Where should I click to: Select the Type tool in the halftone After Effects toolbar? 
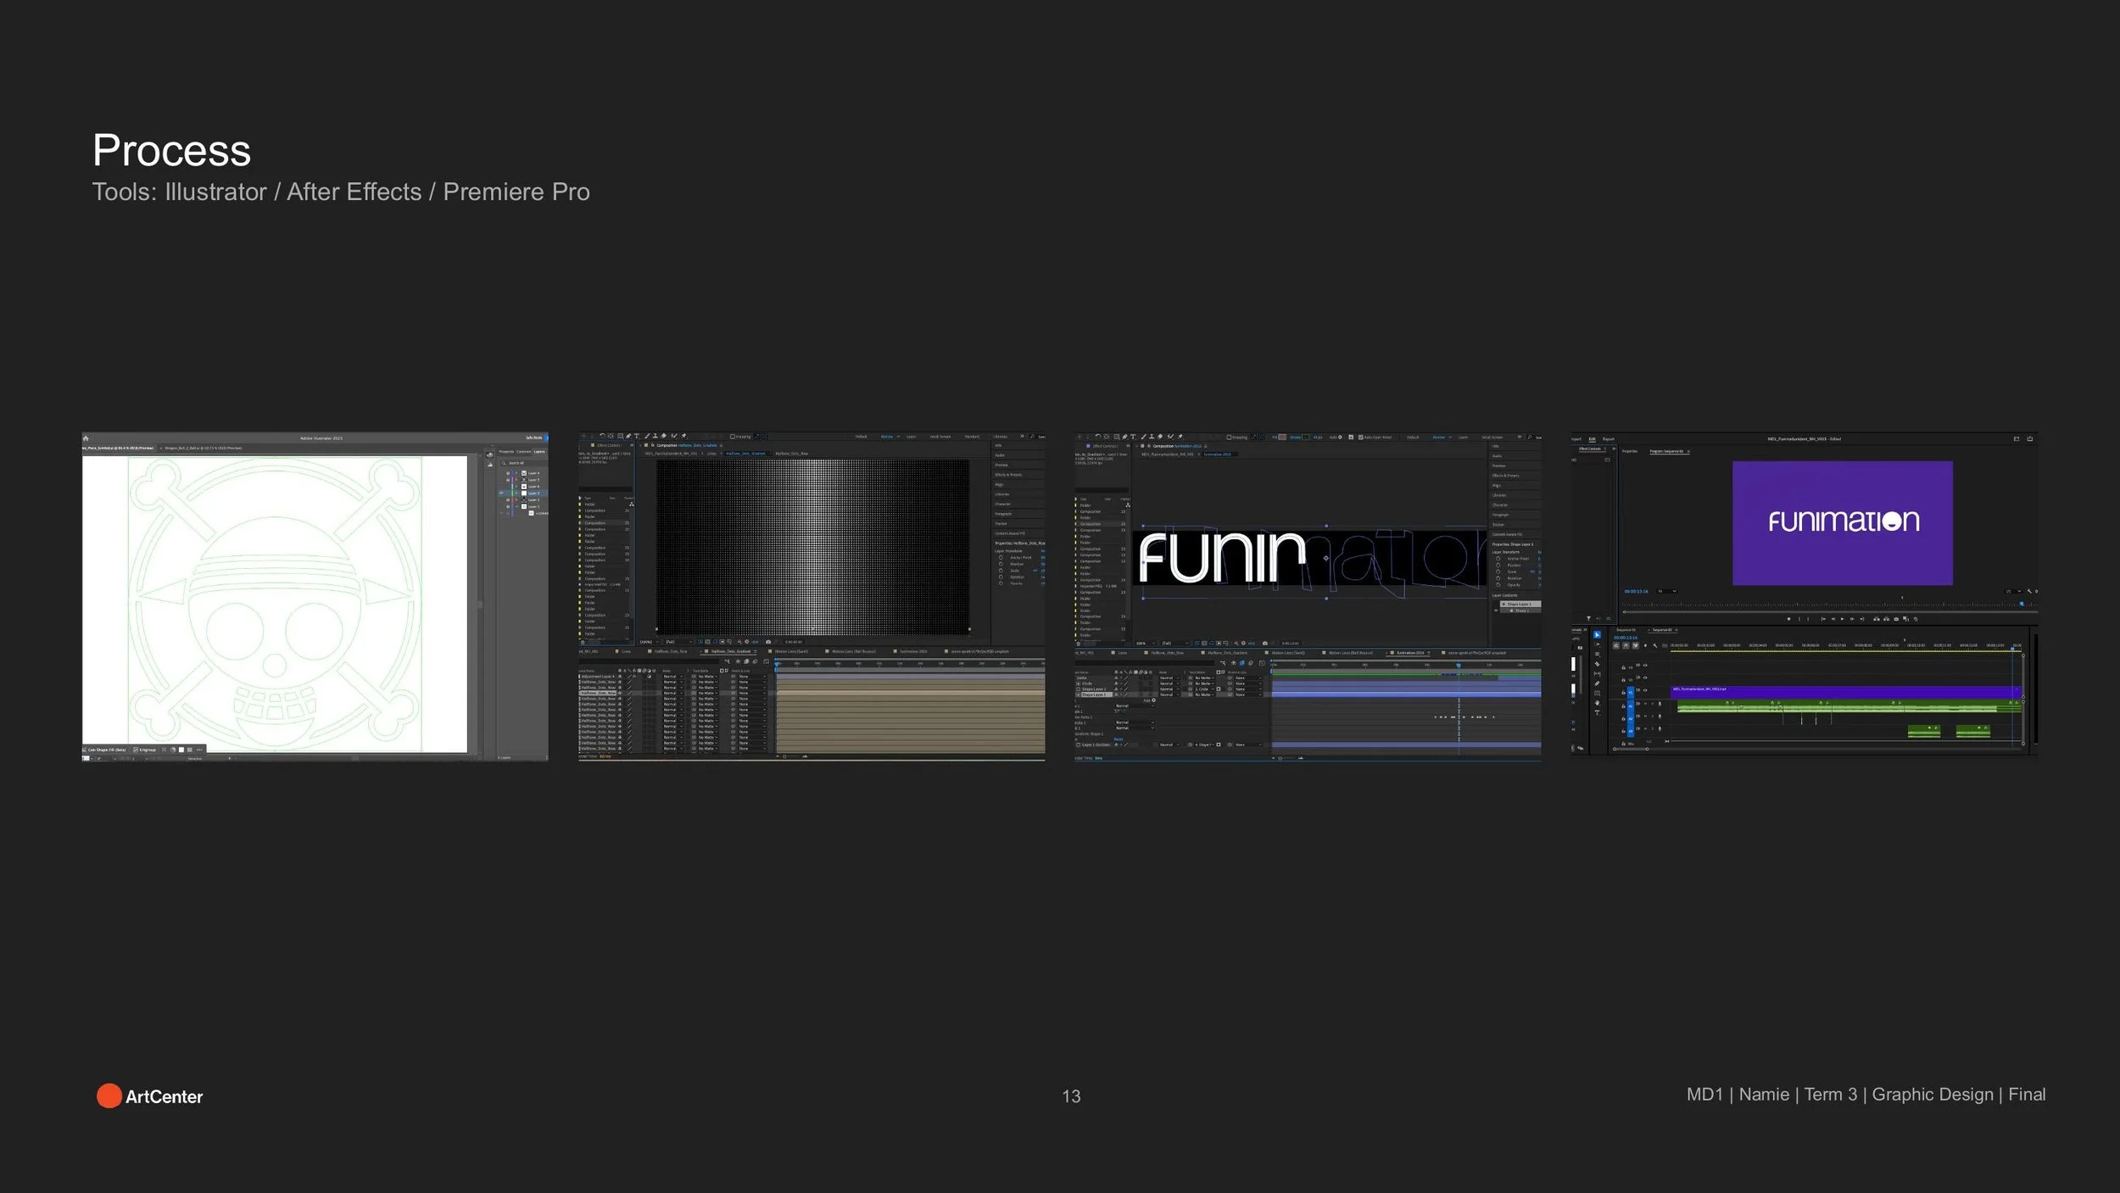pyautogui.click(x=637, y=437)
